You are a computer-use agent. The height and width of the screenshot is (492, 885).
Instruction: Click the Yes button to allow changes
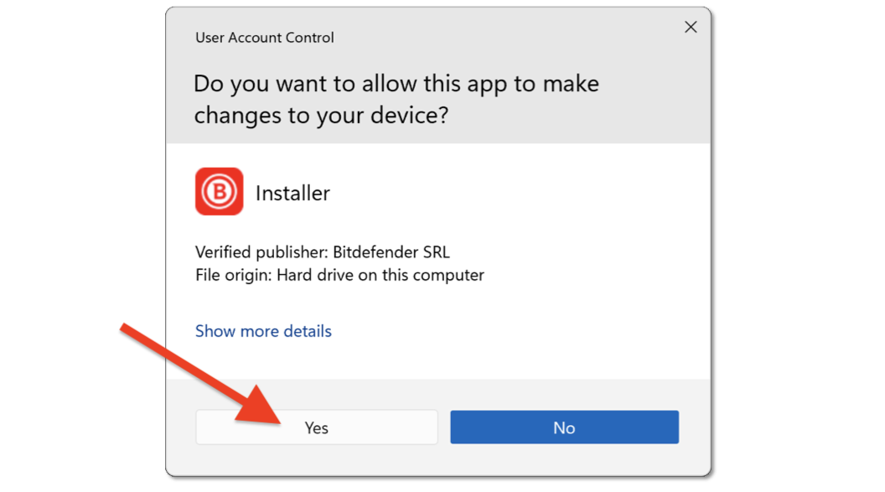point(316,427)
